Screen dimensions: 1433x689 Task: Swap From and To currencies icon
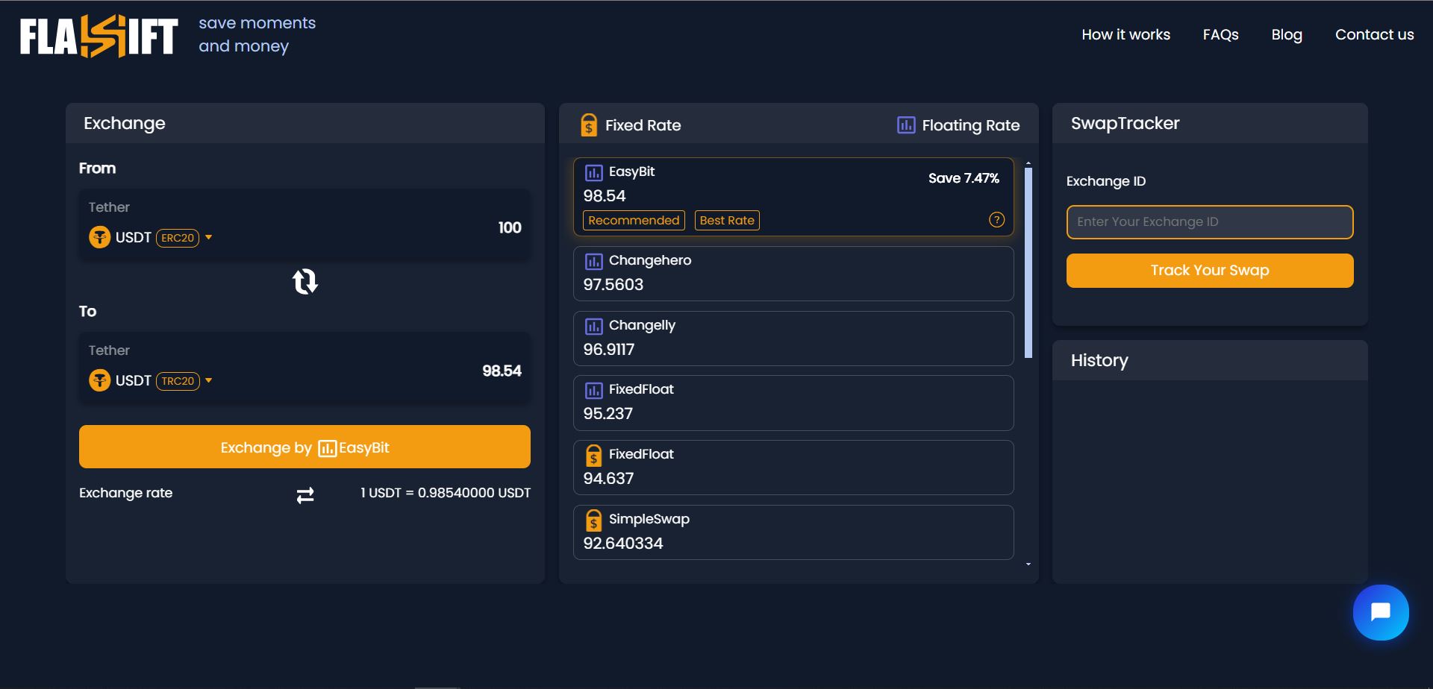(x=305, y=282)
